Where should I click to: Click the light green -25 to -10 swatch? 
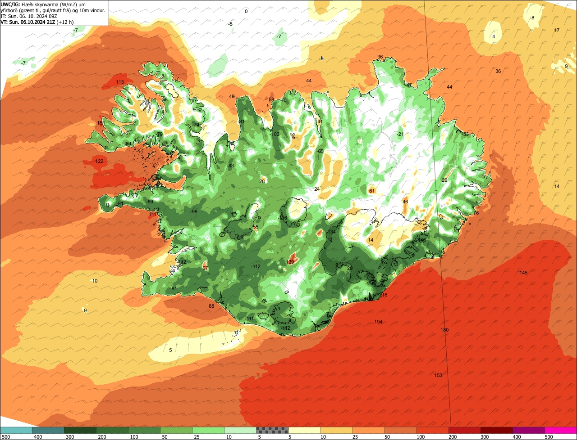coord(208,430)
